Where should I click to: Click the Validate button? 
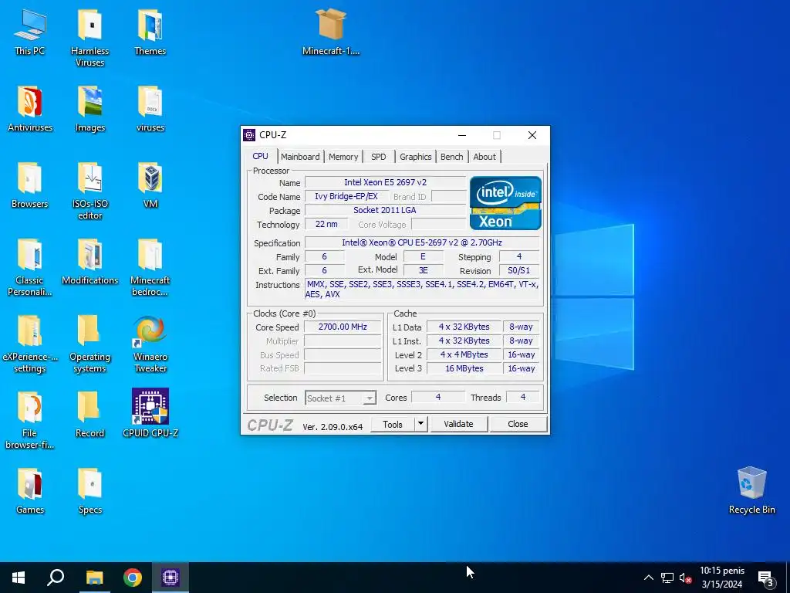(x=458, y=424)
